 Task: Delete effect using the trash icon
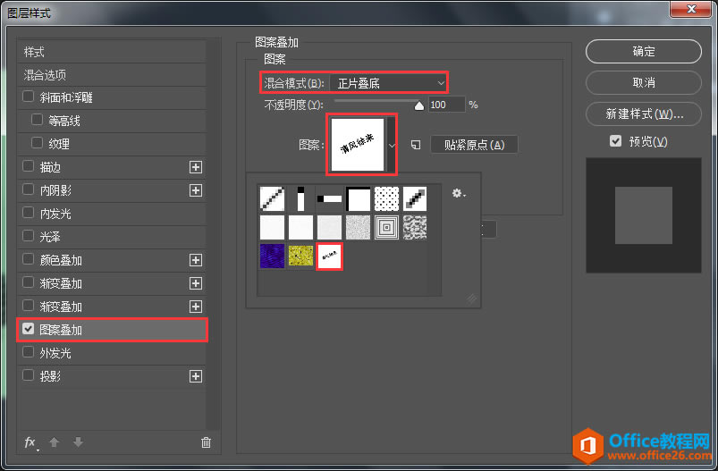[x=206, y=442]
